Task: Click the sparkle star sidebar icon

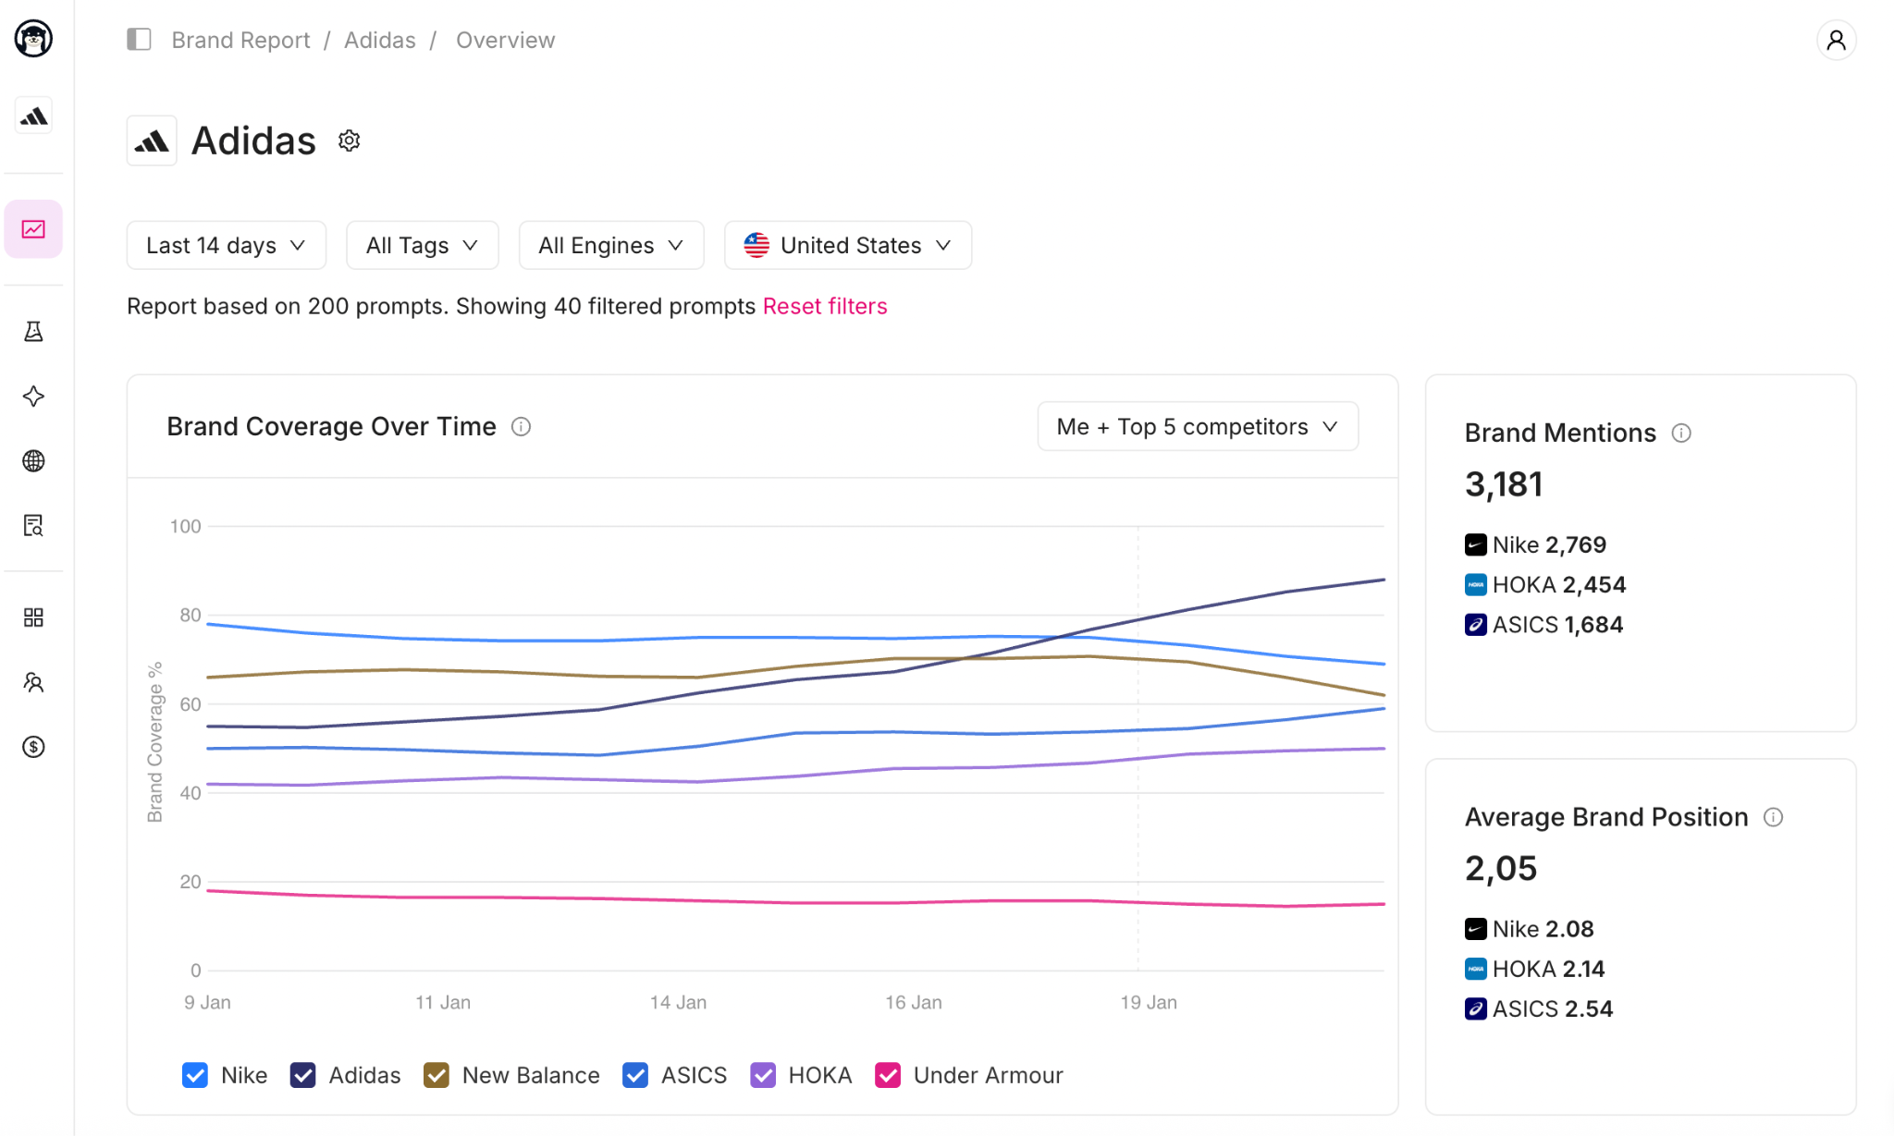Action: [33, 397]
